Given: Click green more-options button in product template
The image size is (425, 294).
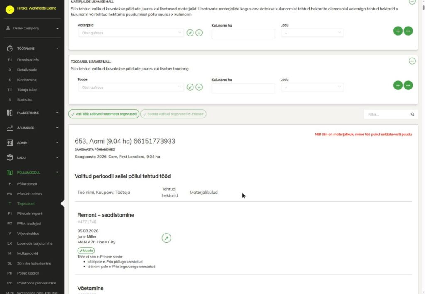Looking at the screenshot, I should tap(408, 85).
